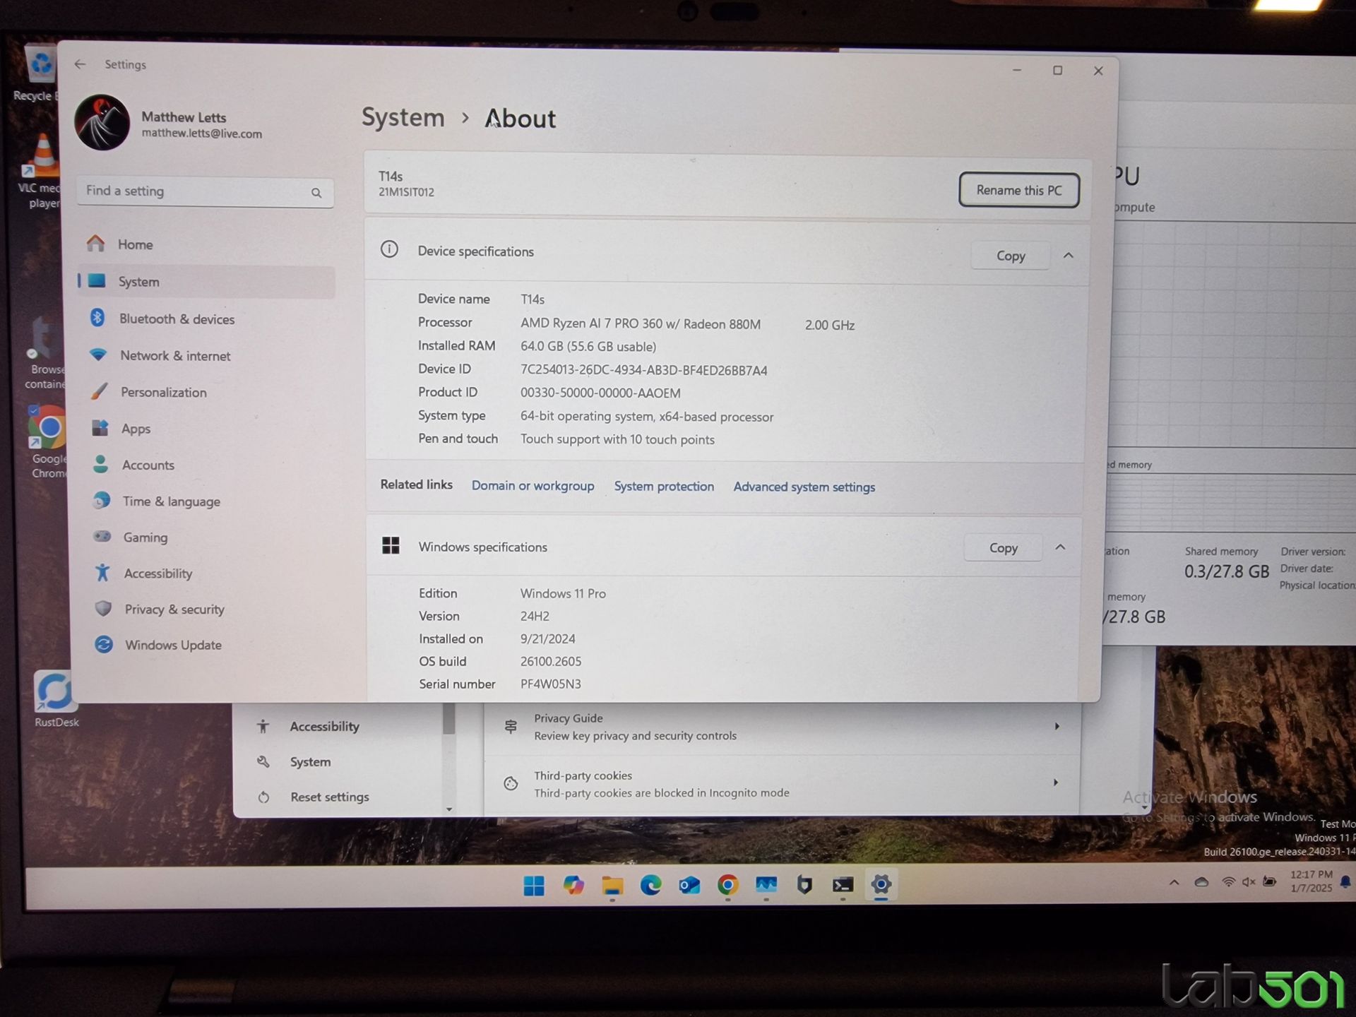Copy the Windows specifications
Screen dimensions: 1356x1017
[x=1003, y=548]
